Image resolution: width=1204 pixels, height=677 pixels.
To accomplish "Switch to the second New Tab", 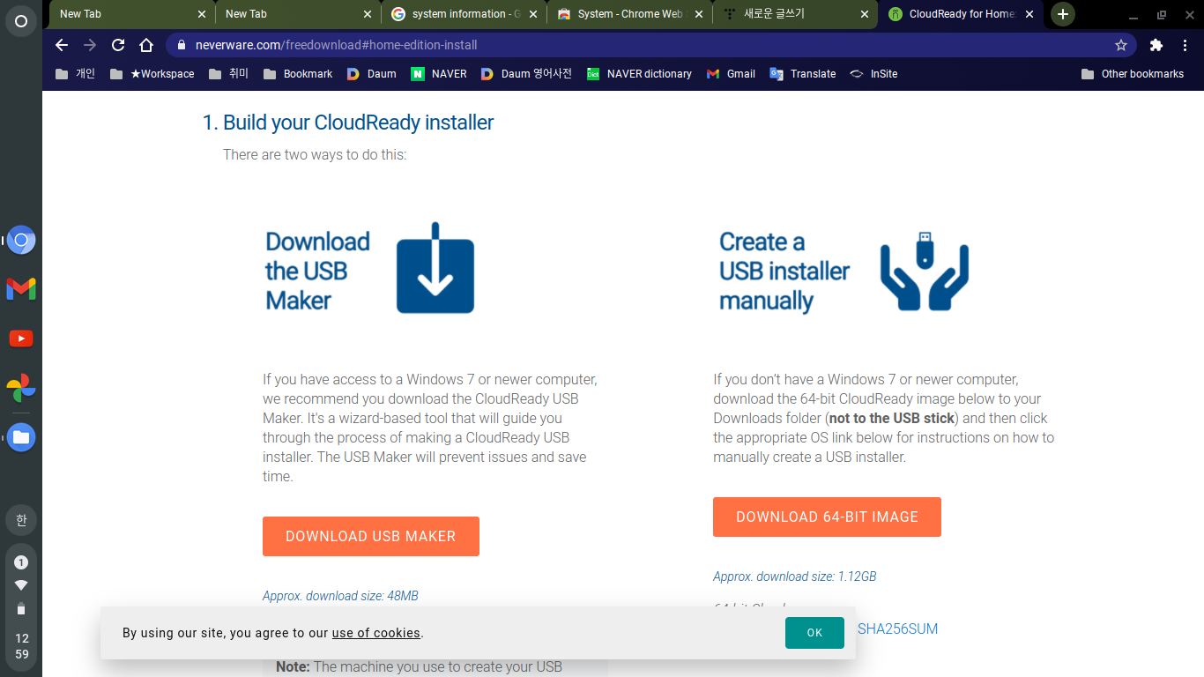I will pos(298,14).
